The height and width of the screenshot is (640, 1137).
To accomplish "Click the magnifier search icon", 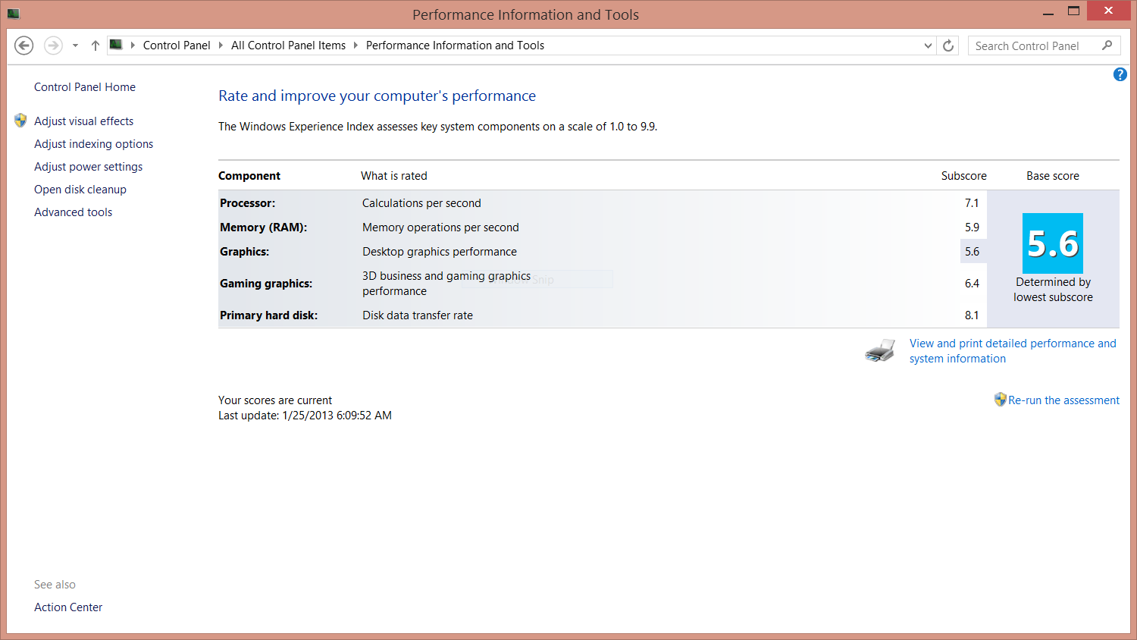I will [x=1107, y=45].
